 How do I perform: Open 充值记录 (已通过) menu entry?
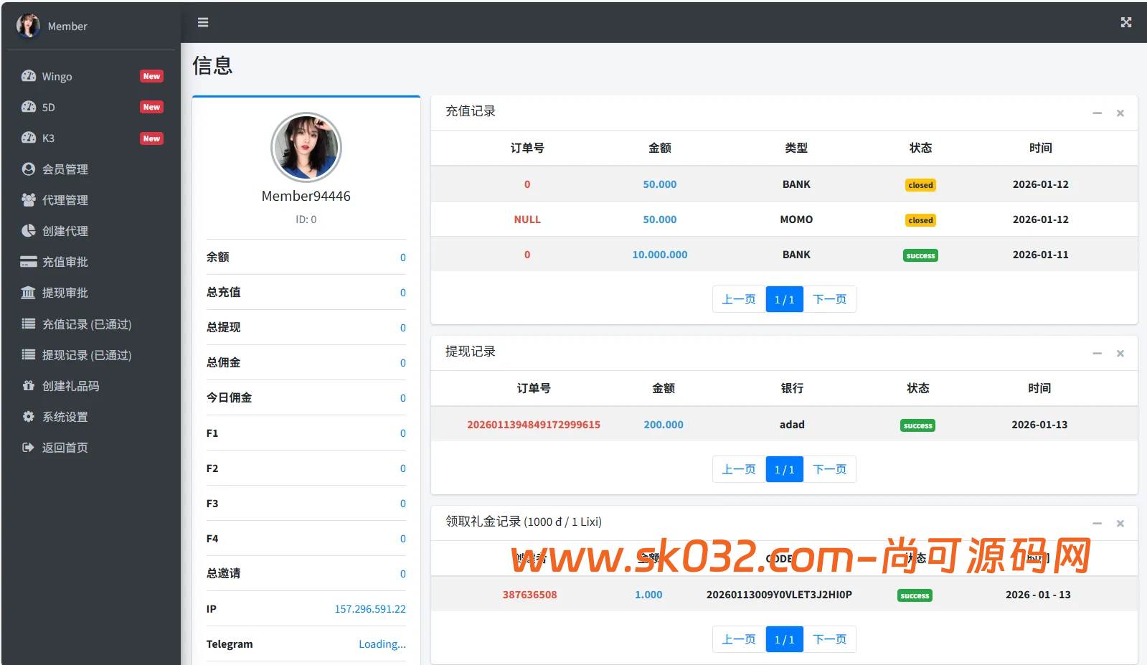coord(91,324)
